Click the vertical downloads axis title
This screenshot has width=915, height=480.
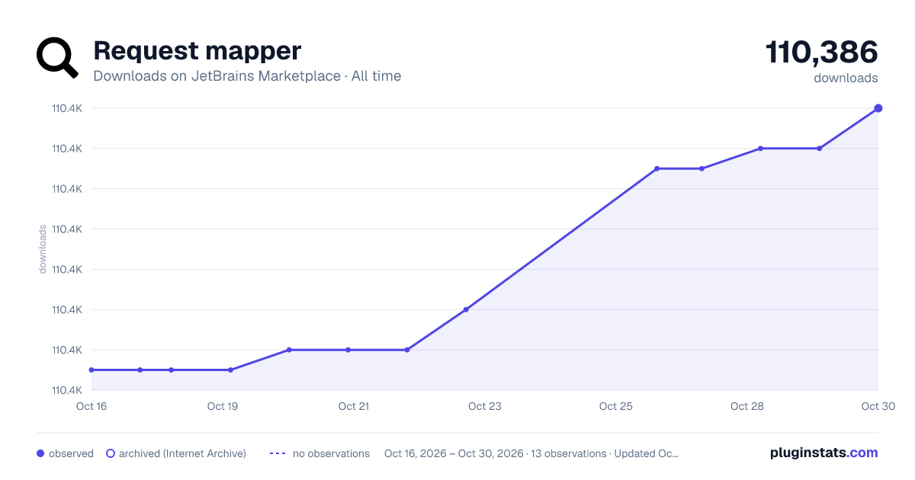[43, 249]
